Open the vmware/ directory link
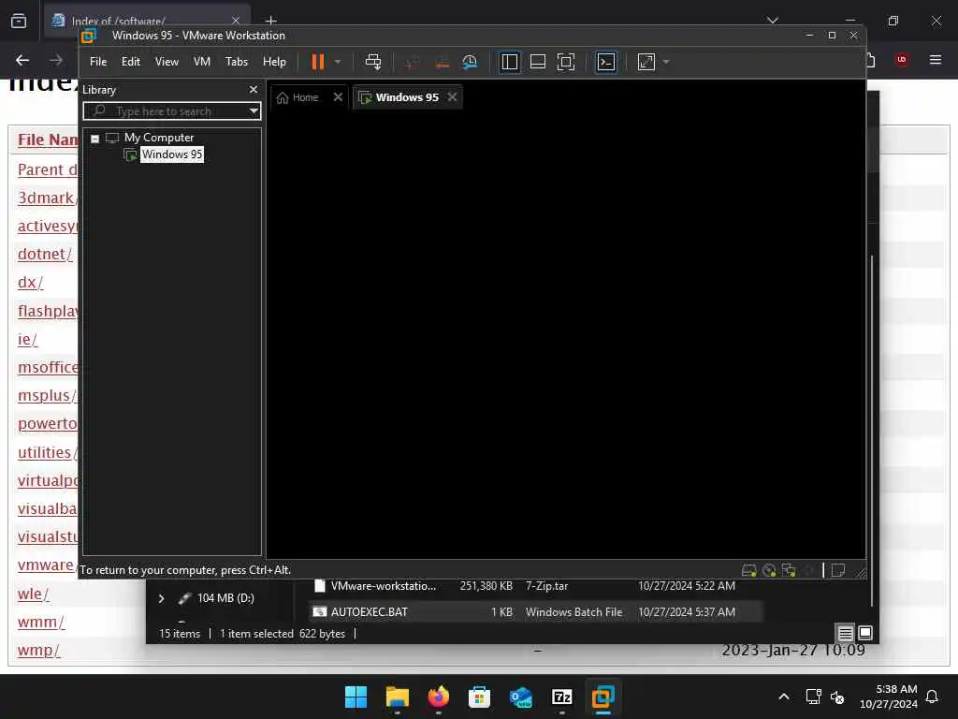Screen dimensions: 958x719 tap(47, 565)
